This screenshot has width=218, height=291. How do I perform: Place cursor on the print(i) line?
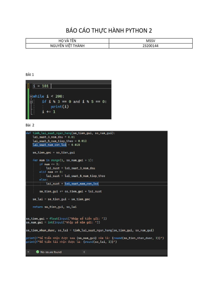[x=60, y=107]
